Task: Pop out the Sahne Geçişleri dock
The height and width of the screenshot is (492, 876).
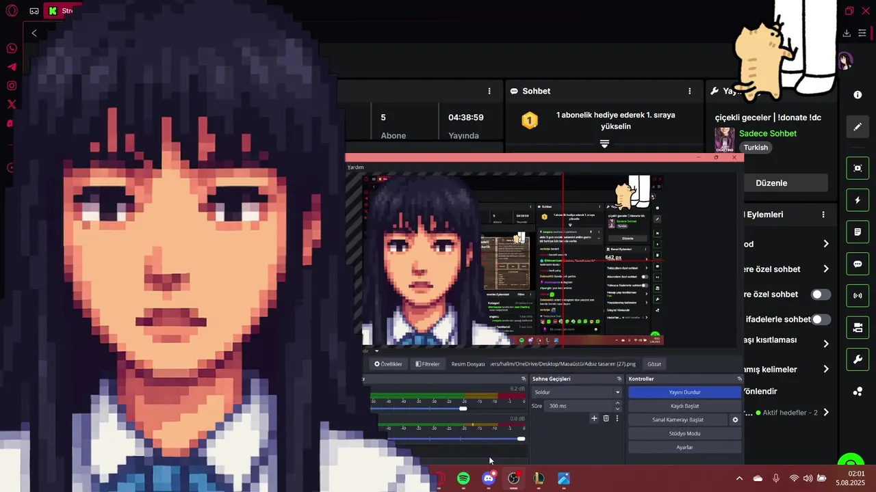Action: pos(618,379)
